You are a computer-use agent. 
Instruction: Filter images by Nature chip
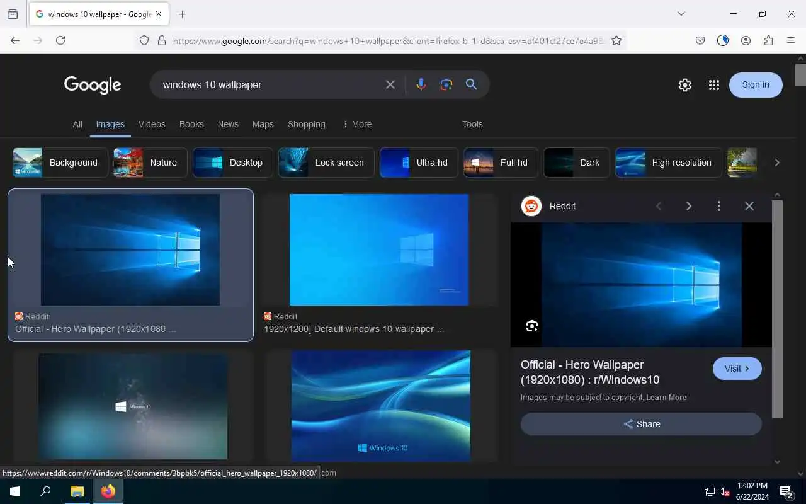150,163
